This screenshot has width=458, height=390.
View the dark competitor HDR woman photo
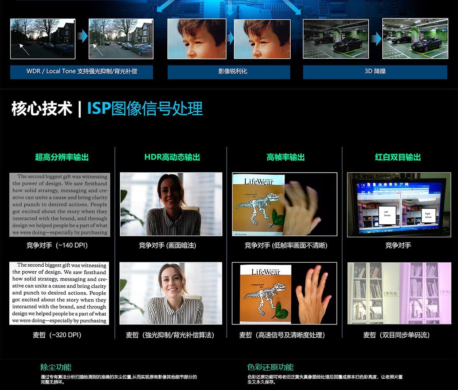(171, 204)
